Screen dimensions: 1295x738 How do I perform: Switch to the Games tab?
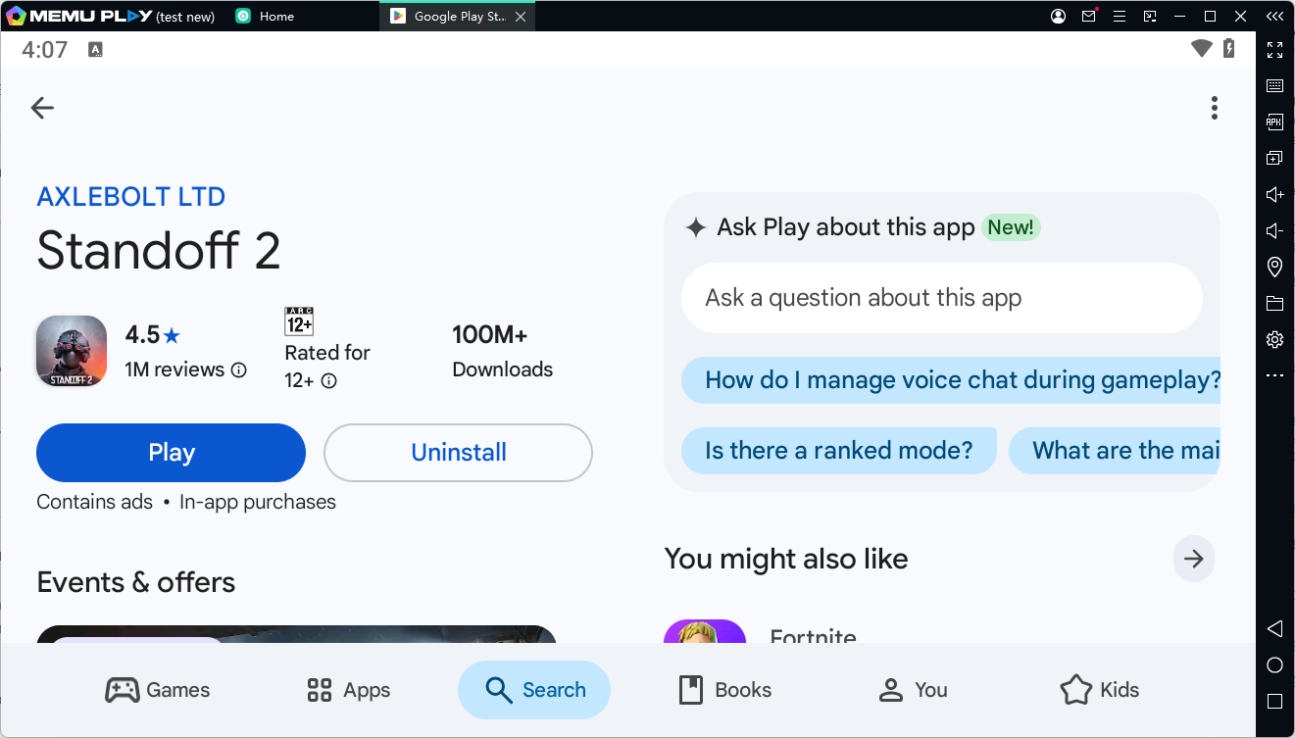(x=158, y=690)
